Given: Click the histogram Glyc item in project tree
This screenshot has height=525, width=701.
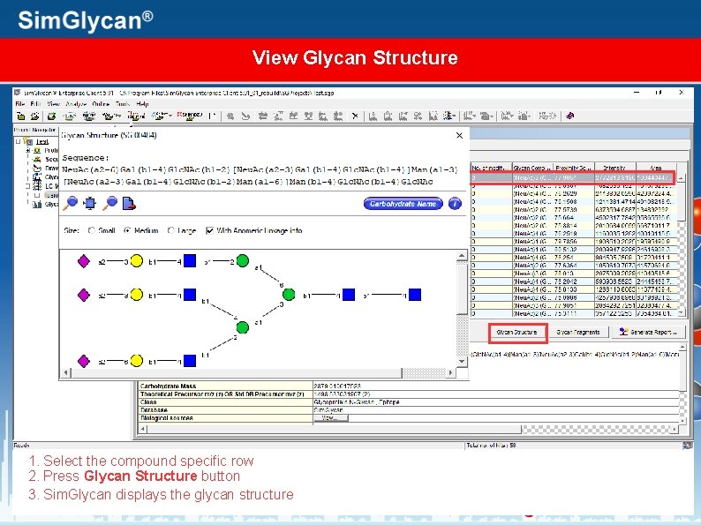Looking at the screenshot, I should click(38, 204).
